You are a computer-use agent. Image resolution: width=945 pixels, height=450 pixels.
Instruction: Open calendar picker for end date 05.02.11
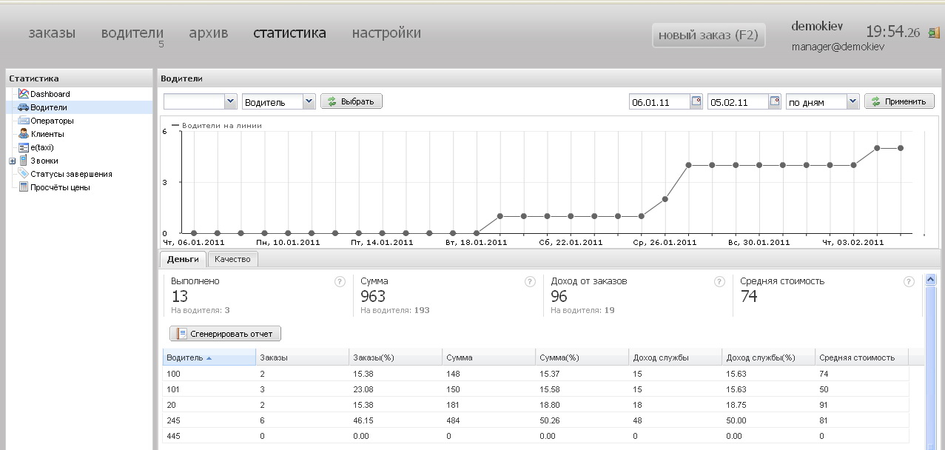[775, 101]
